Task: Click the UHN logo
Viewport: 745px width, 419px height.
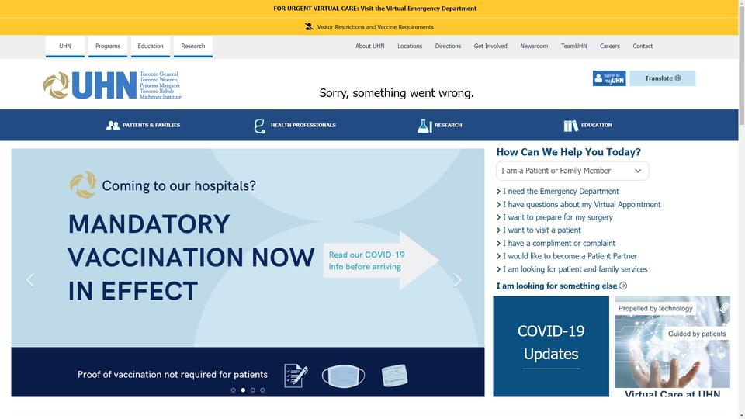Action: [x=112, y=85]
